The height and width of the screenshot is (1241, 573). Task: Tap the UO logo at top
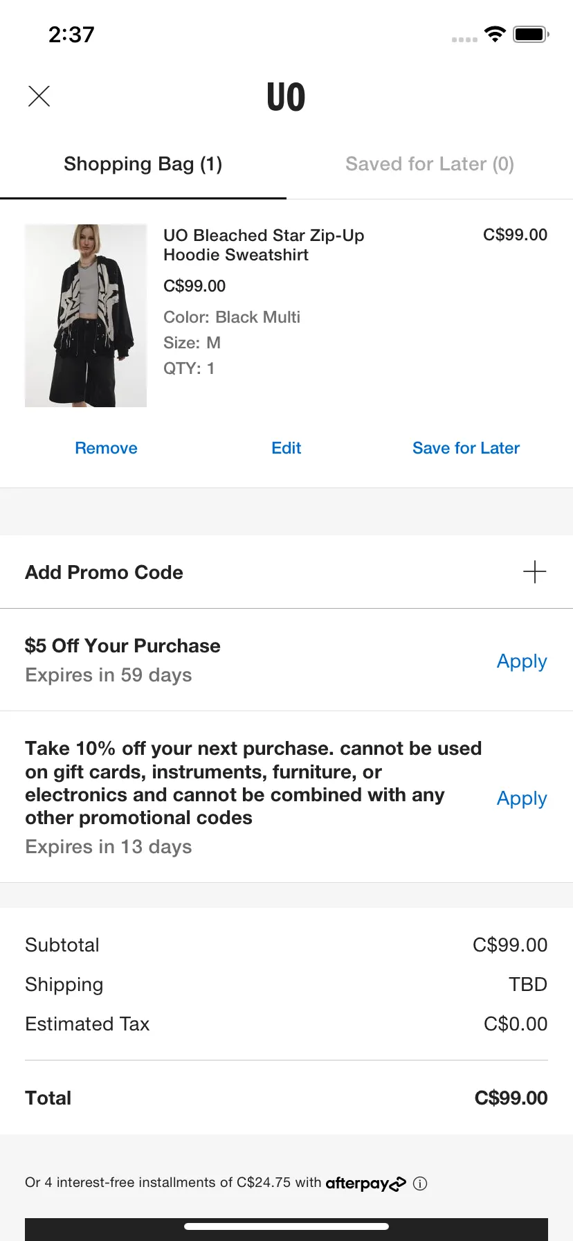286,97
